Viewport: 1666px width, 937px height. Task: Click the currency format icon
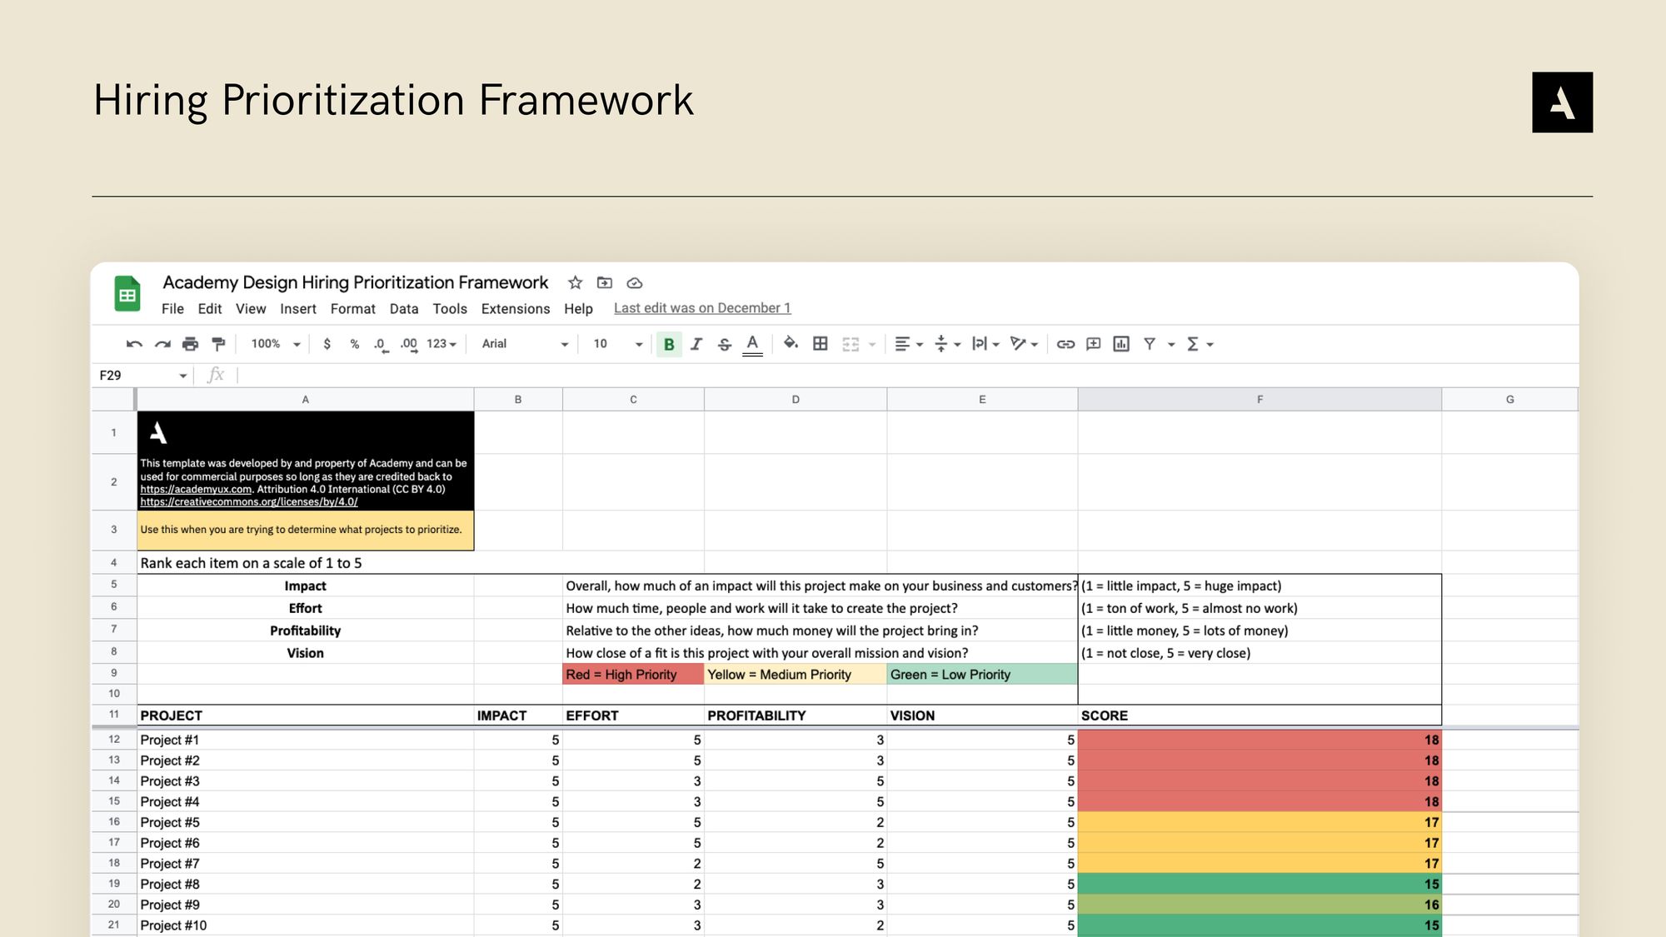pos(327,344)
